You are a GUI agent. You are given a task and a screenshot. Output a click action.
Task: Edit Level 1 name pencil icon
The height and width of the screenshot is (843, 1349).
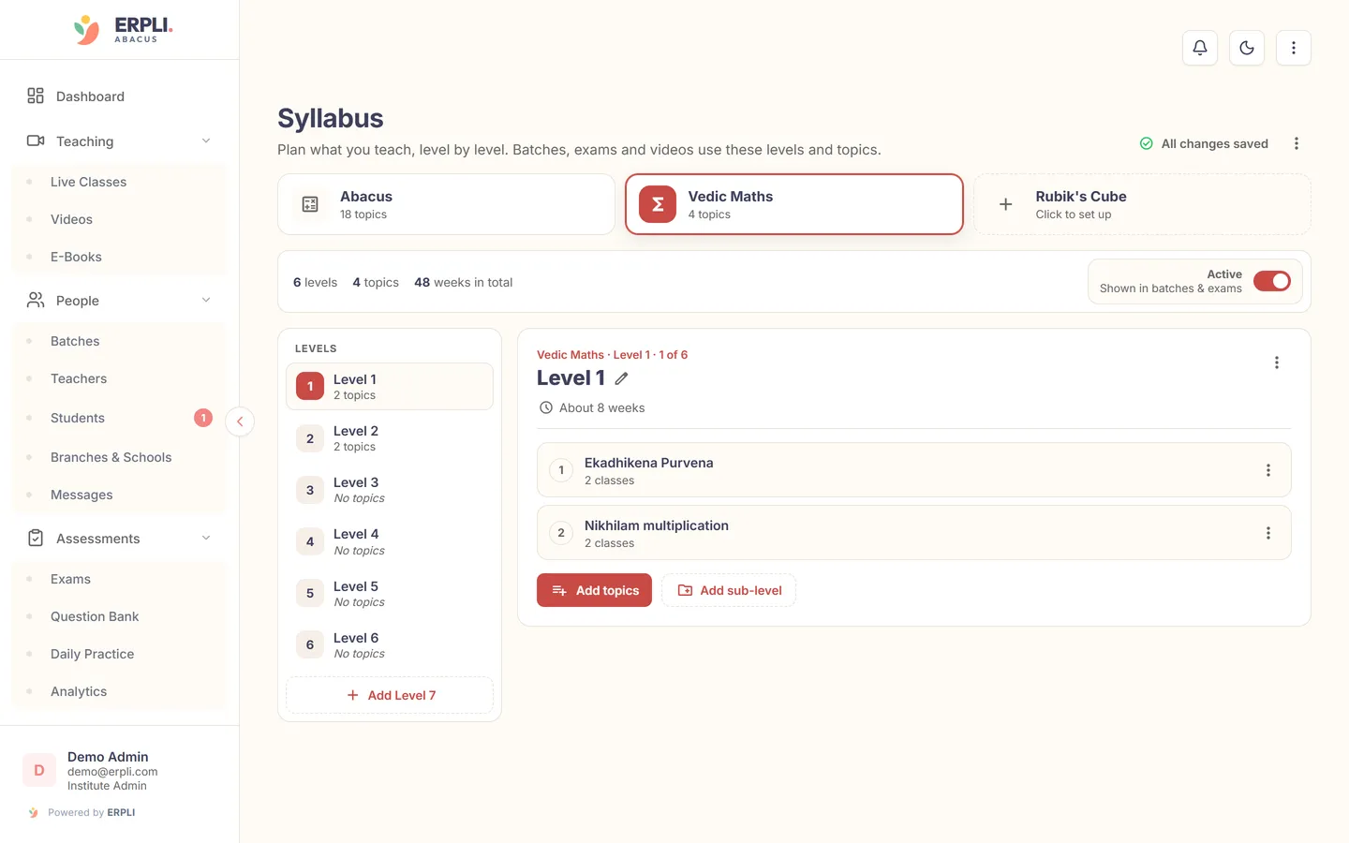click(x=621, y=378)
